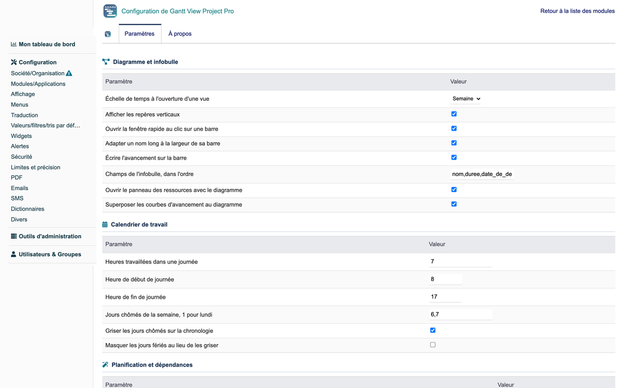Click the Champs de l'infobulle input field
Image resolution: width=627 pixels, height=388 pixels.
coord(482,174)
